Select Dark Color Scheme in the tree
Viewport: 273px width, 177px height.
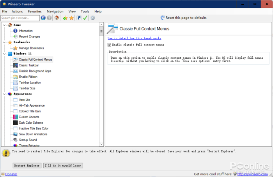(31, 123)
